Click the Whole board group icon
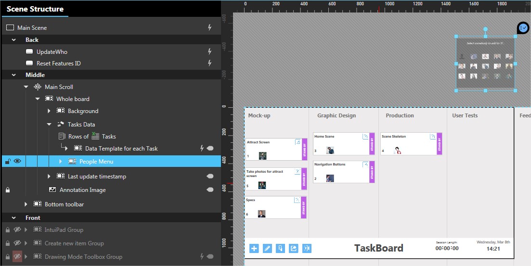Viewport: 531px width, 266px height. click(49, 99)
